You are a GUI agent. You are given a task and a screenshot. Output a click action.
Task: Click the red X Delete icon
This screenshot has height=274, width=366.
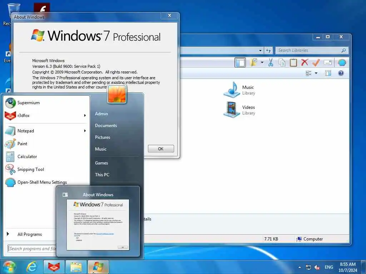coord(305,62)
